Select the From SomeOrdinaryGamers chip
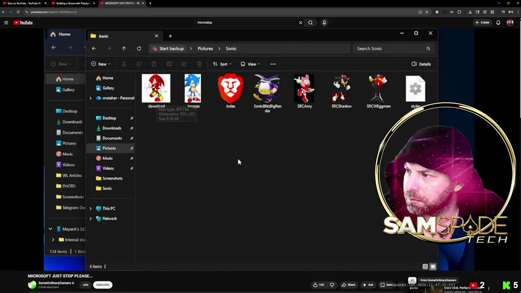Viewport: 521px width, 293px height. click(x=438, y=280)
